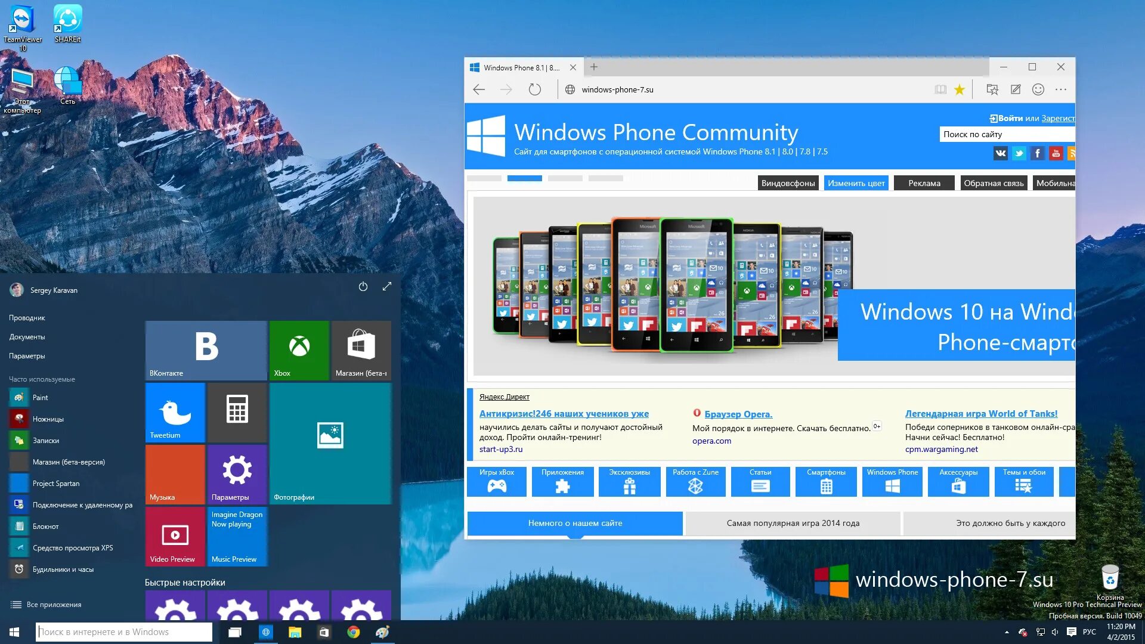The height and width of the screenshot is (644, 1145).
Task: Open Music Preview app tile
Action: coord(237,537)
